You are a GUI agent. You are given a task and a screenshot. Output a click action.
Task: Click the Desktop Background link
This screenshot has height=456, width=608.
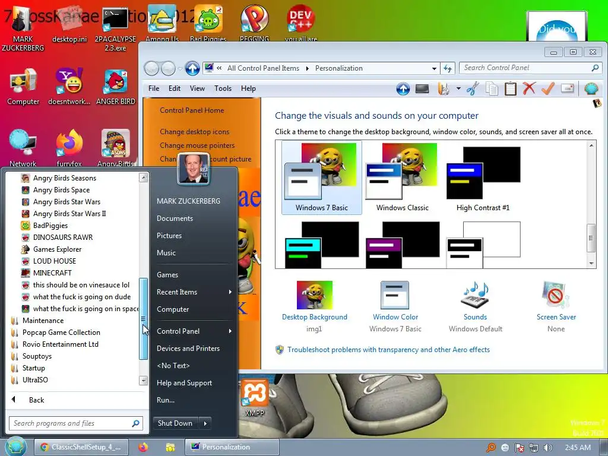point(314,317)
